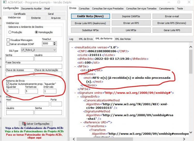Image resolution: width=194 pixels, height=141 pixels.
Task: Collapse the Signature XML node
Action: point(75,93)
